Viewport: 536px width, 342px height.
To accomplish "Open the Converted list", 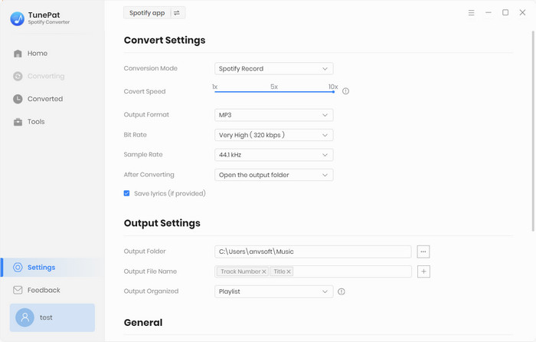I will [38, 99].
